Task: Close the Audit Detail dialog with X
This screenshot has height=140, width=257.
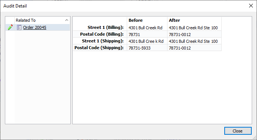Action: pos(251,6)
